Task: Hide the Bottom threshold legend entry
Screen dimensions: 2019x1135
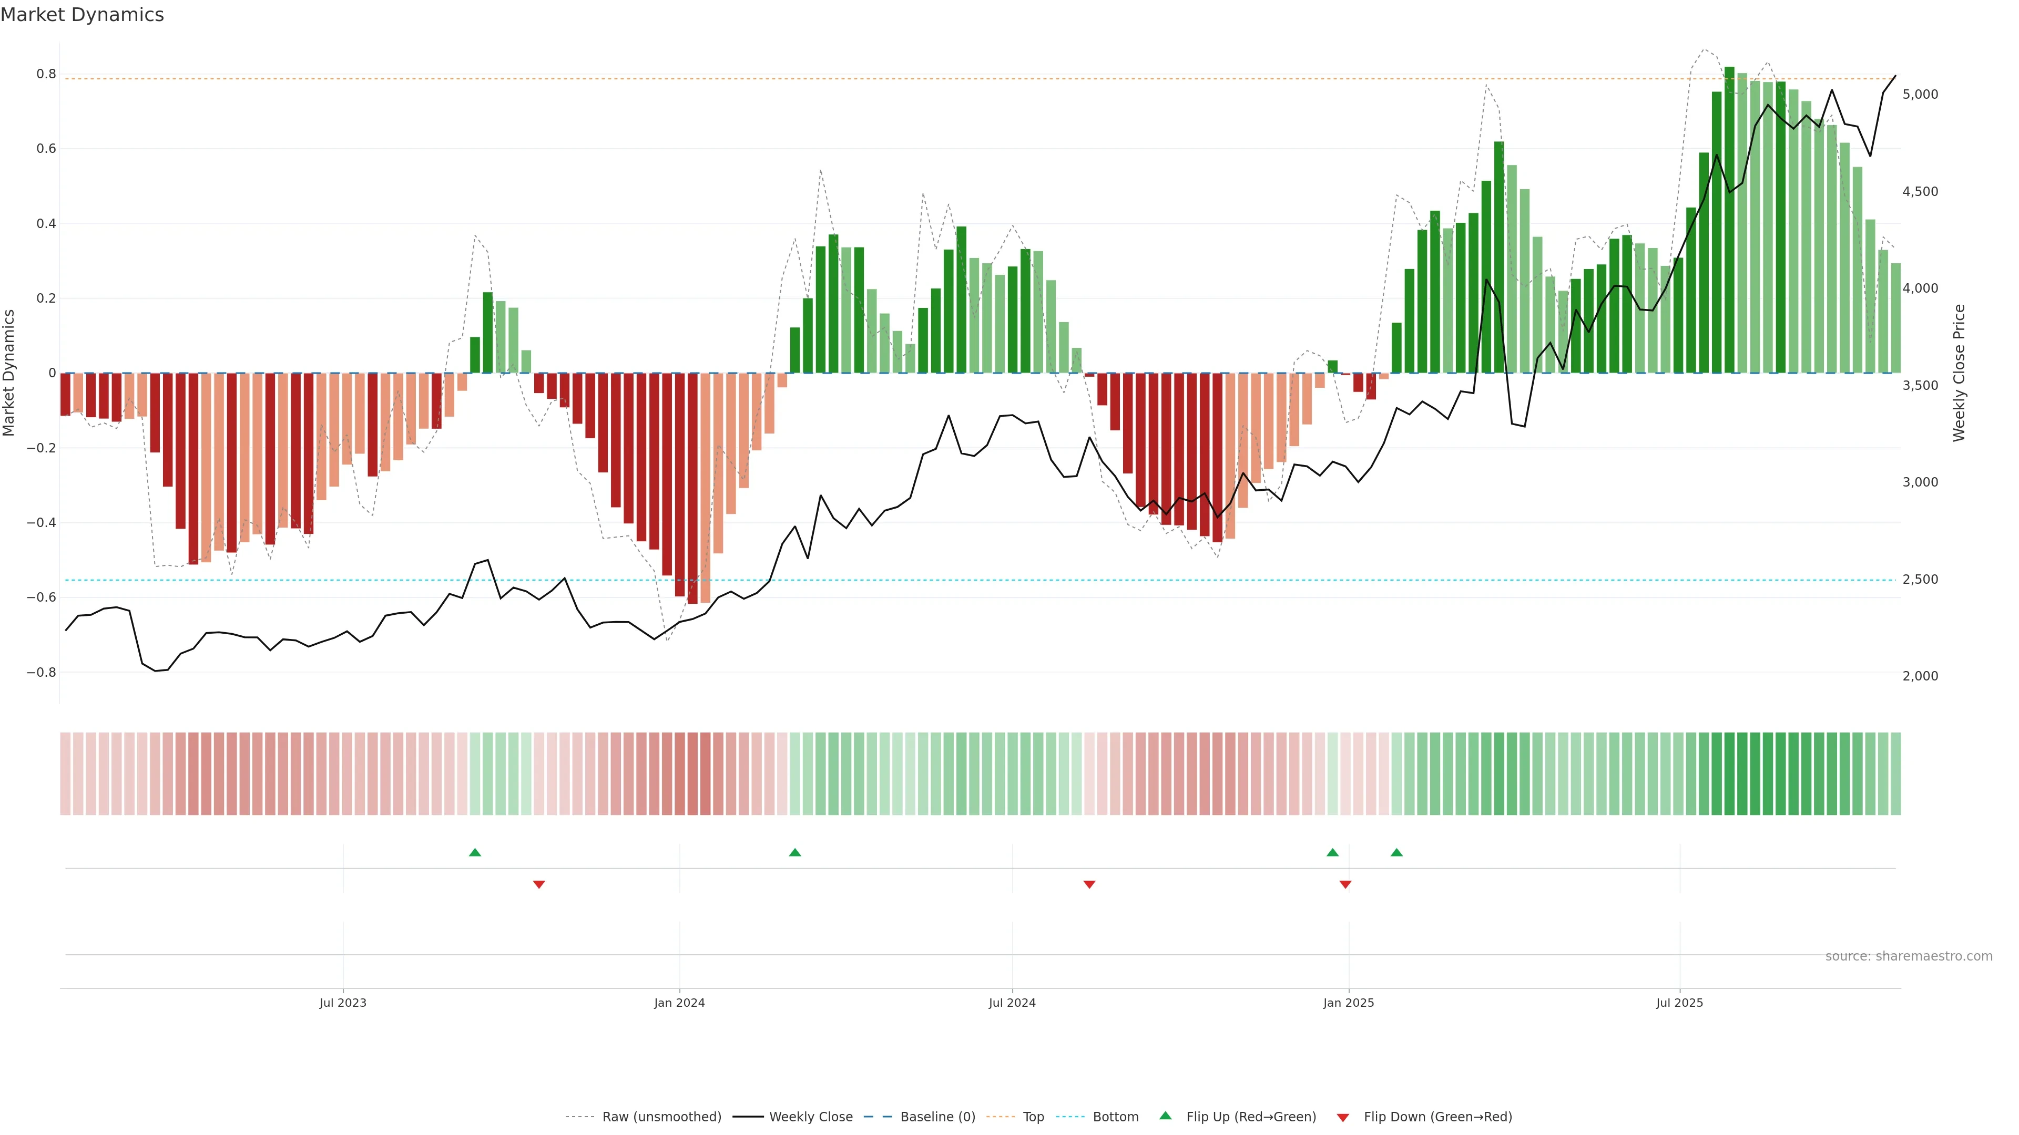Action: pyautogui.click(x=1115, y=1117)
